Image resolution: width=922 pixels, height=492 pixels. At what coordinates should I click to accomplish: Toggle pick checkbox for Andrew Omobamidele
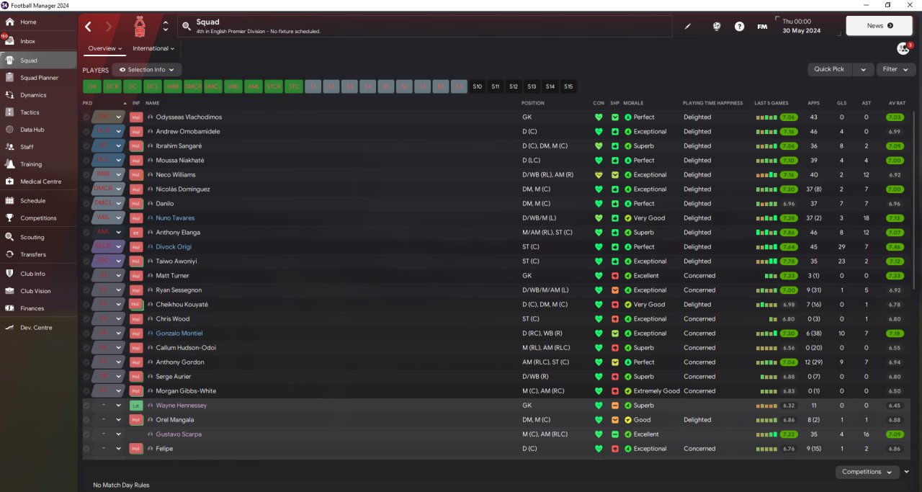coord(86,132)
